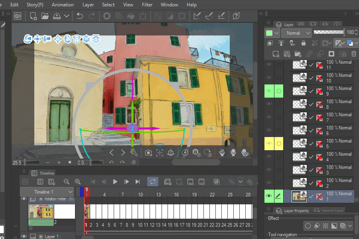The width and height of the screenshot is (359, 239).
Task: Open the Filter menu
Action: pos(147,5)
